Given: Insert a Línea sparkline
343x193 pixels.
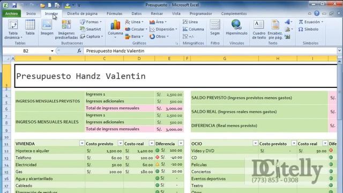Looking at the screenshot, I should pos(190,22).
